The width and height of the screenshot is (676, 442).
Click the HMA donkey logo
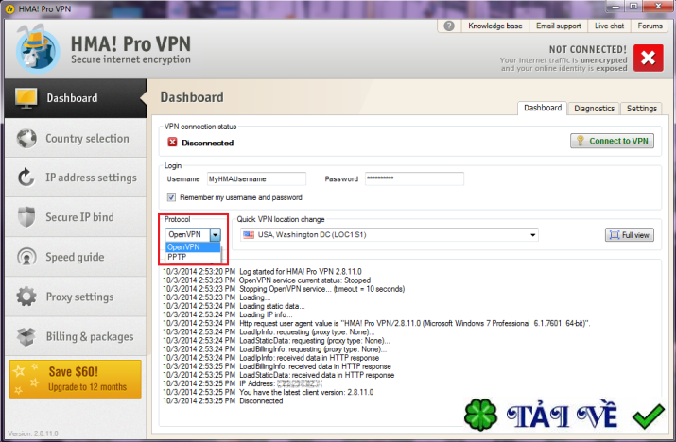38,49
